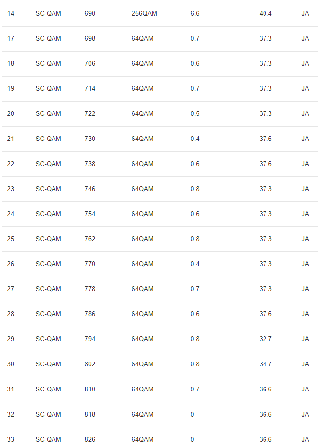318x446 pixels.
Task: Select the 40.4 signal value
Action: click(x=265, y=13)
